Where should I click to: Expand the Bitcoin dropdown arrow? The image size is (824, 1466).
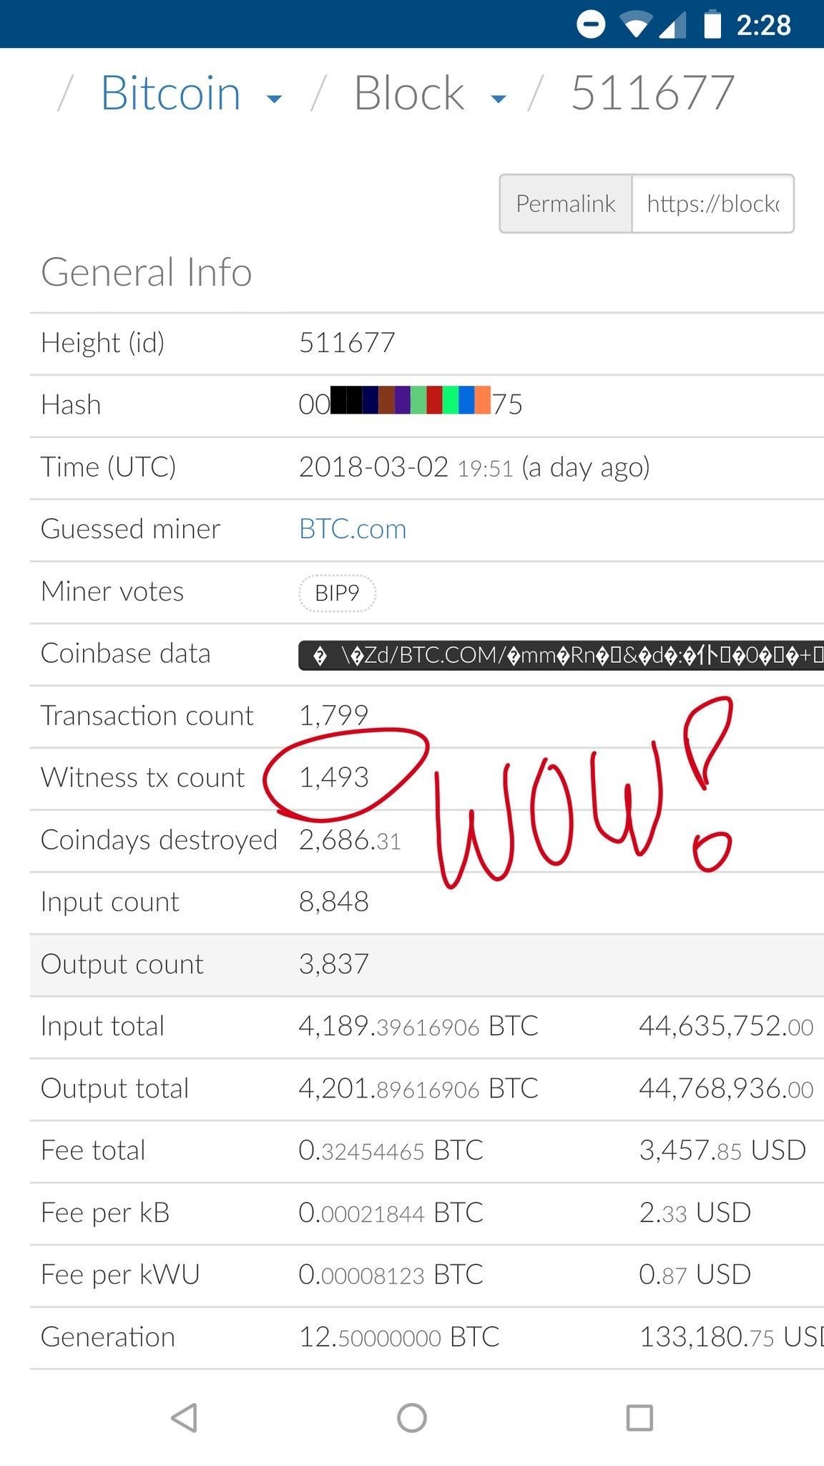[274, 99]
